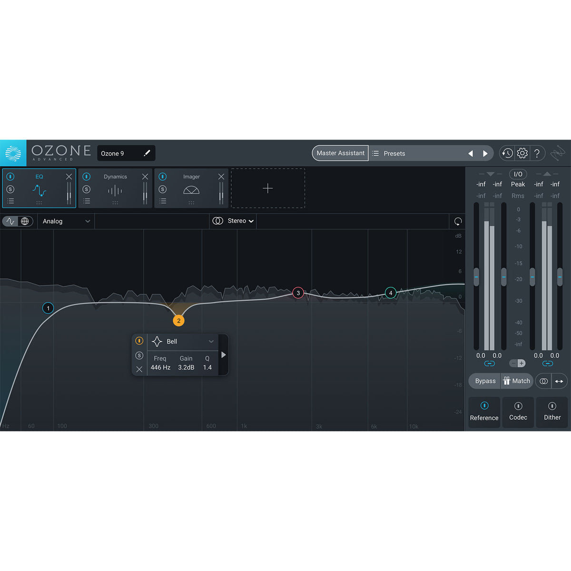Click the Match gain button

coord(517,381)
